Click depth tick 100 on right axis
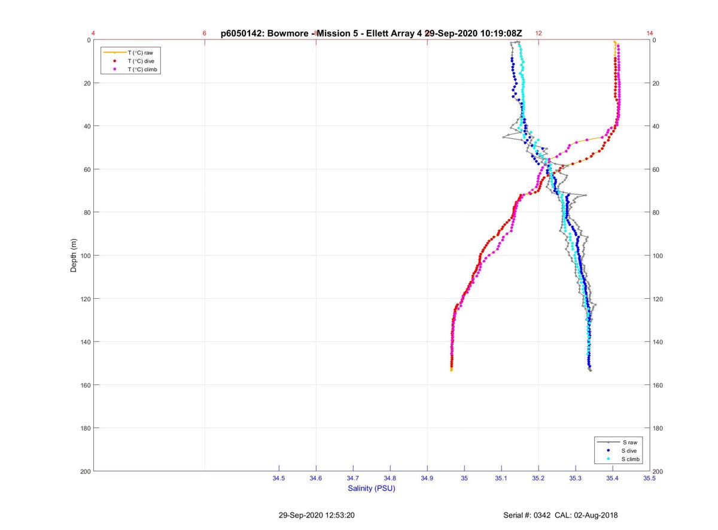Image resolution: width=718 pixels, height=530 pixels. click(x=658, y=256)
